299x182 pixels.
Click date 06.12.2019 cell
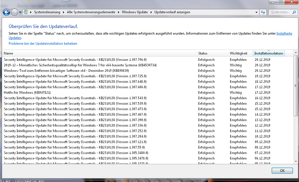262,158
